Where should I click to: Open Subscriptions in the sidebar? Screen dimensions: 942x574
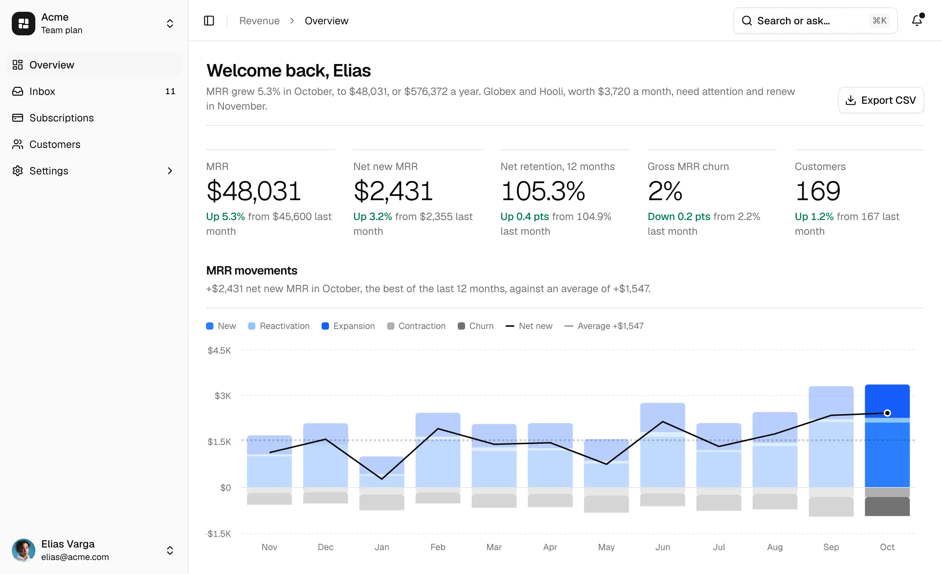point(94,117)
